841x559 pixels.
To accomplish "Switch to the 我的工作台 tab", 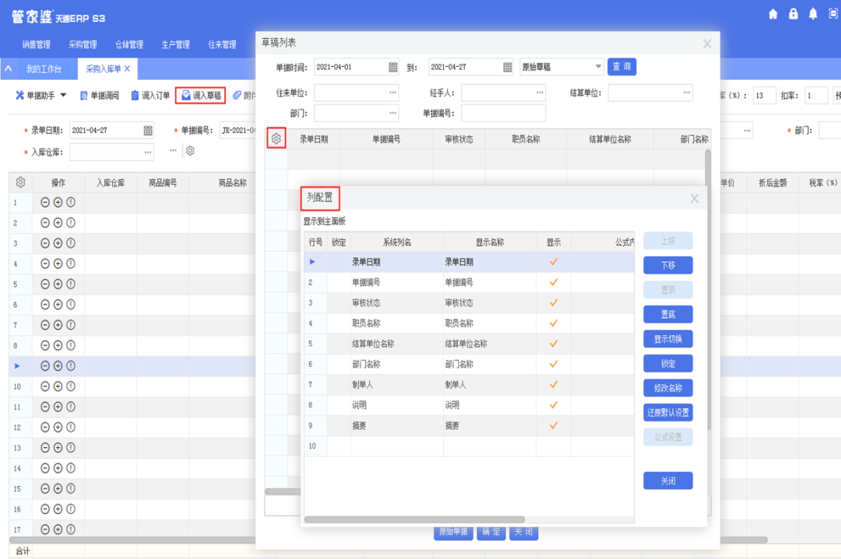I will pos(43,69).
